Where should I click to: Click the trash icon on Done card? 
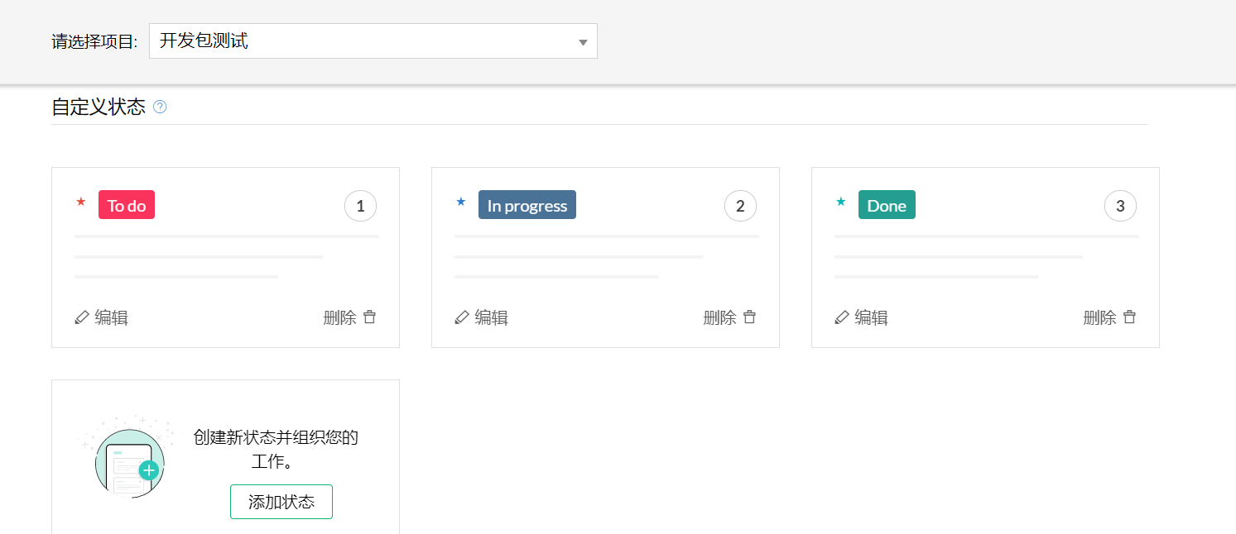coord(1130,317)
